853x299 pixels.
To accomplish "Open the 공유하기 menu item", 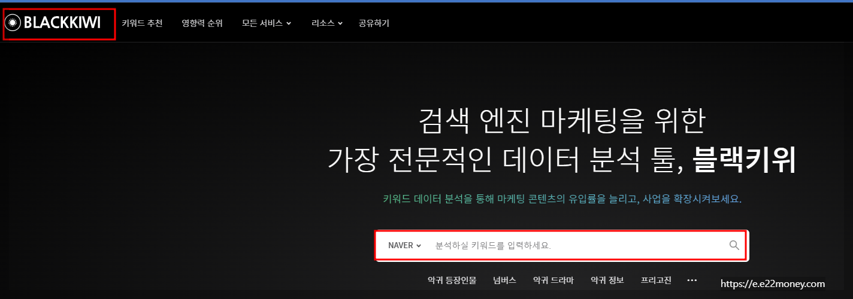I will 374,23.
